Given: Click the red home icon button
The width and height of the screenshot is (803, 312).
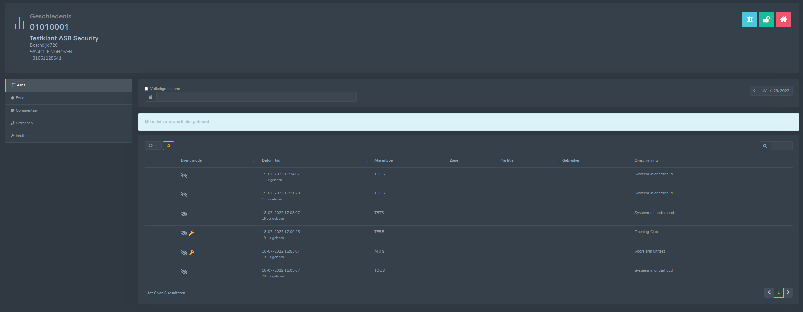Looking at the screenshot, I should (783, 19).
